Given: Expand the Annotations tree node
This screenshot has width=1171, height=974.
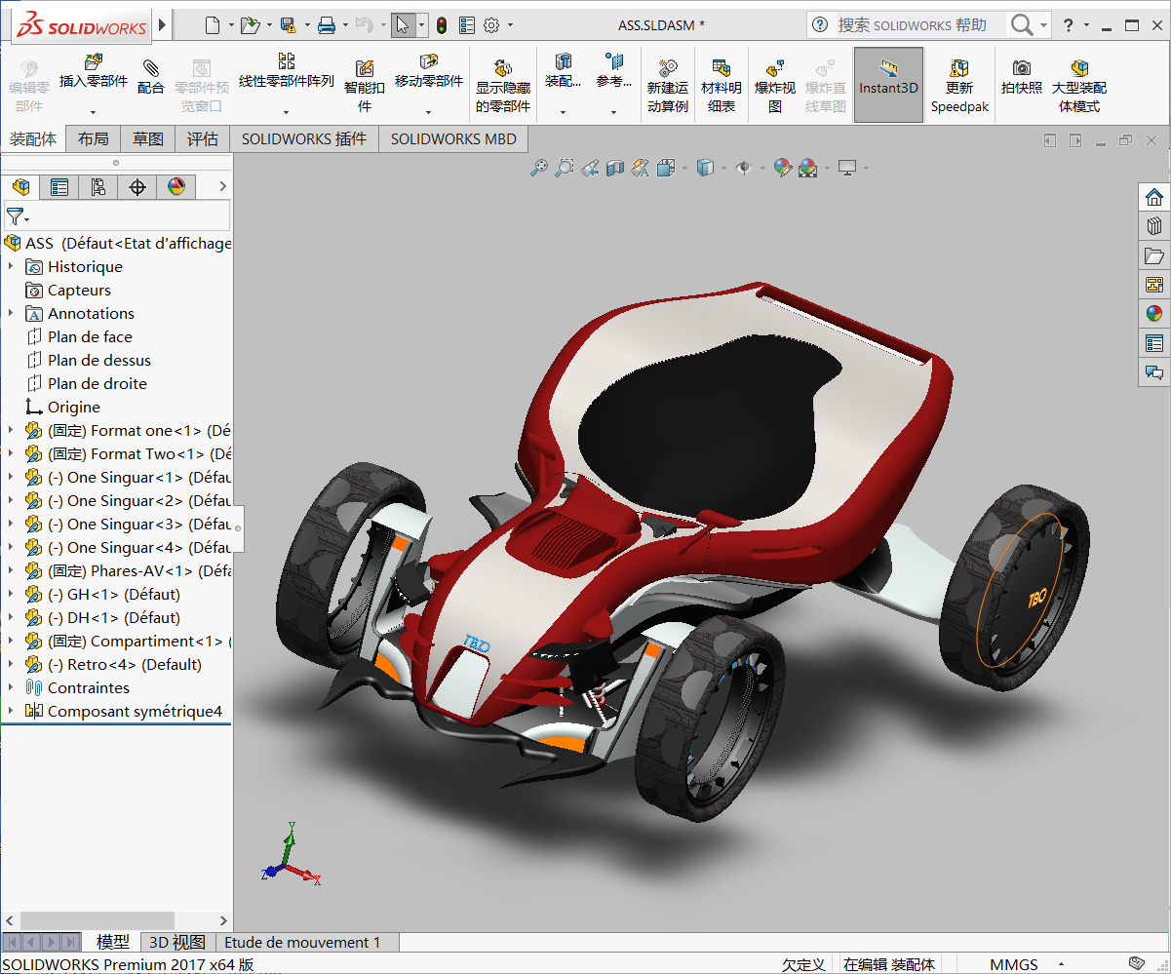Looking at the screenshot, I should (x=11, y=313).
